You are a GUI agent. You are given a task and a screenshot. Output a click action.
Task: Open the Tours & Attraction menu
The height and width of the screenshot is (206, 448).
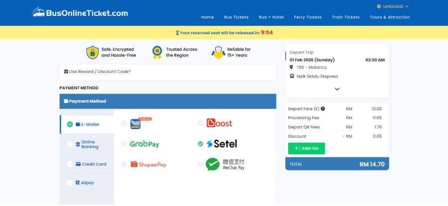(390, 17)
